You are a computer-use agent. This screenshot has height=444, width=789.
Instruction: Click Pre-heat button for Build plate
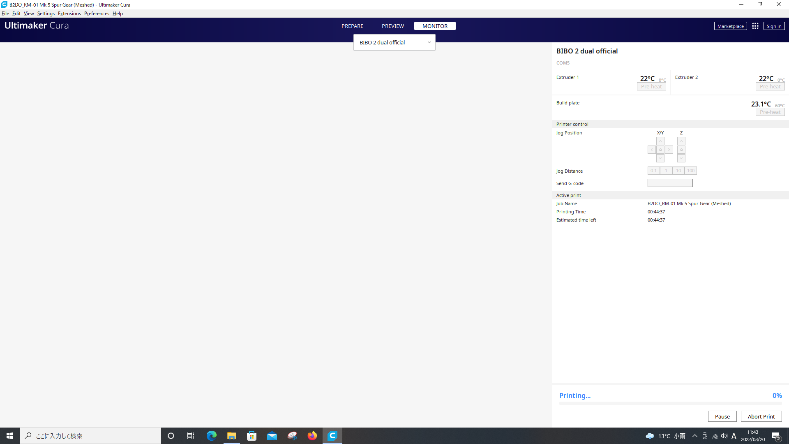(x=769, y=112)
